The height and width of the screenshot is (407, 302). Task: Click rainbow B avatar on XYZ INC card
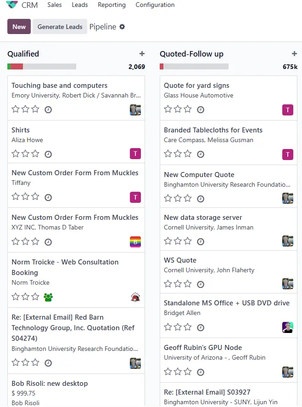click(135, 242)
